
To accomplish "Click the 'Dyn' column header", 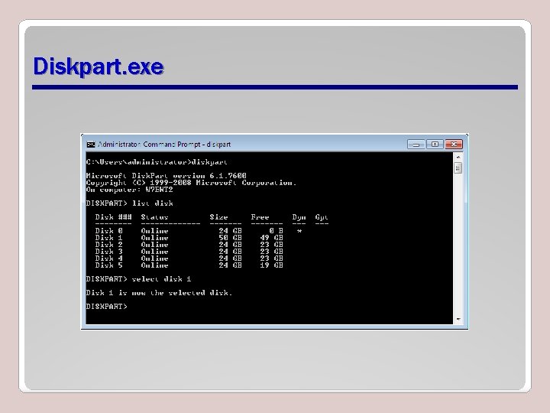I will point(299,217).
